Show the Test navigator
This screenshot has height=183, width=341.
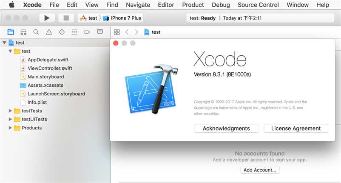coord(62,32)
